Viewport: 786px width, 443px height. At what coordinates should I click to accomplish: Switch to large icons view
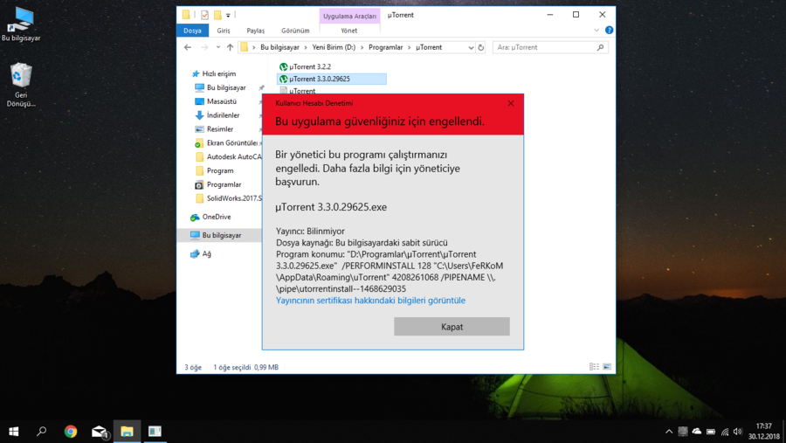607,367
